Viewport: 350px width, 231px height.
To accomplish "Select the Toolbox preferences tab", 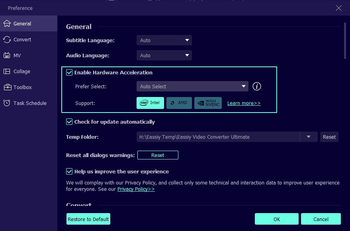I will coord(29,87).
